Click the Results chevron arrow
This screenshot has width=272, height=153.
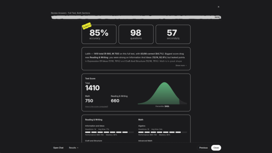(78, 148)
